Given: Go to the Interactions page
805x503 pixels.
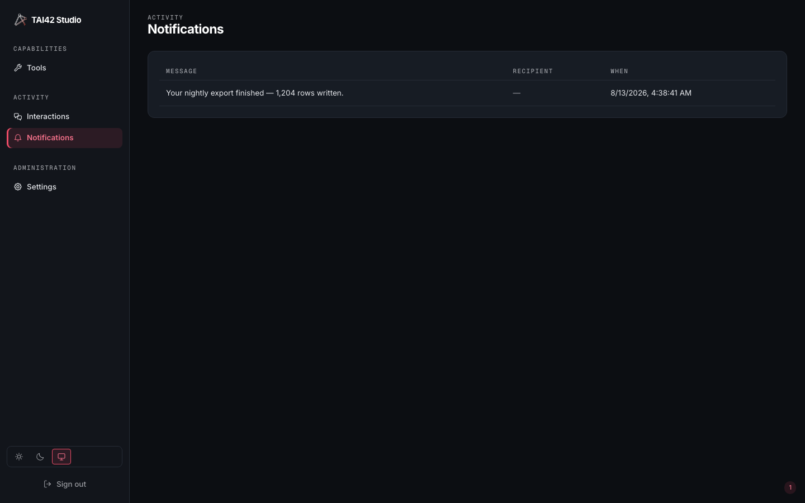Looking at the screenshot, I should click(64, 116).
